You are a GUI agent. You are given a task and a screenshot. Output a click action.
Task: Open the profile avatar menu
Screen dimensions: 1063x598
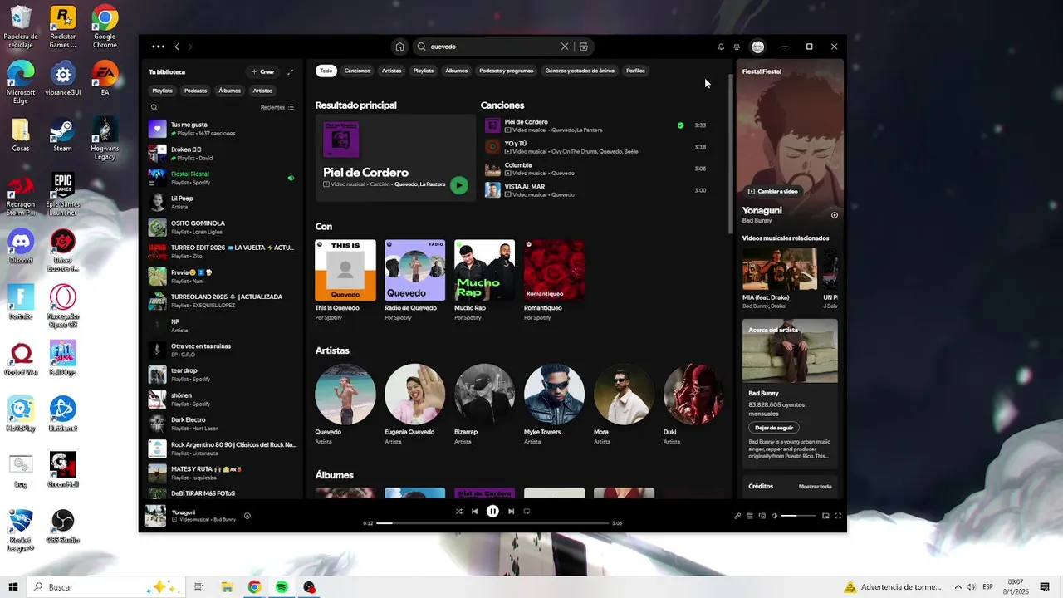757,47
